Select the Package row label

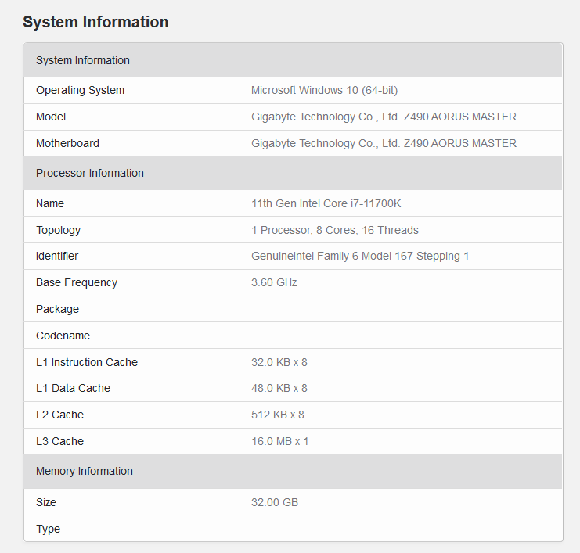(x=57, y=309)
